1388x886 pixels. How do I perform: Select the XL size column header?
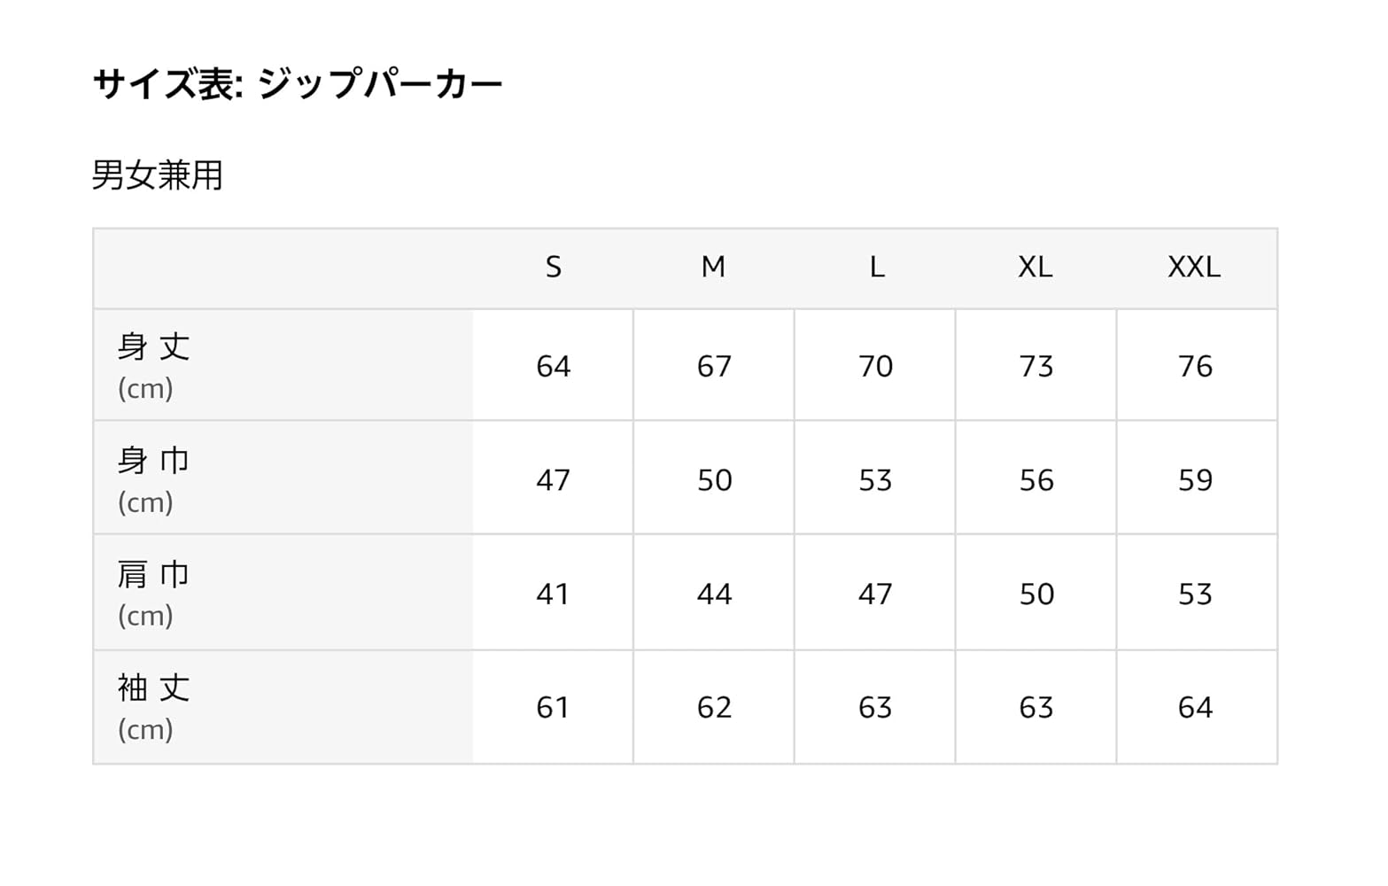[1035, 267]
